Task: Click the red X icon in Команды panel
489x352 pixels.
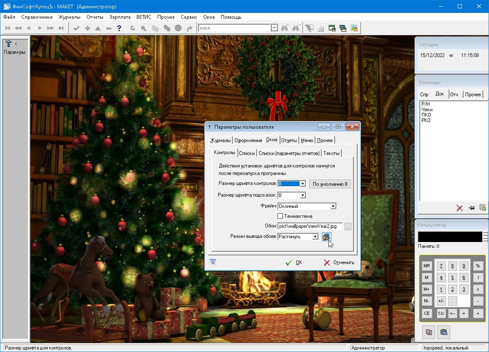Action: (459, 208)
